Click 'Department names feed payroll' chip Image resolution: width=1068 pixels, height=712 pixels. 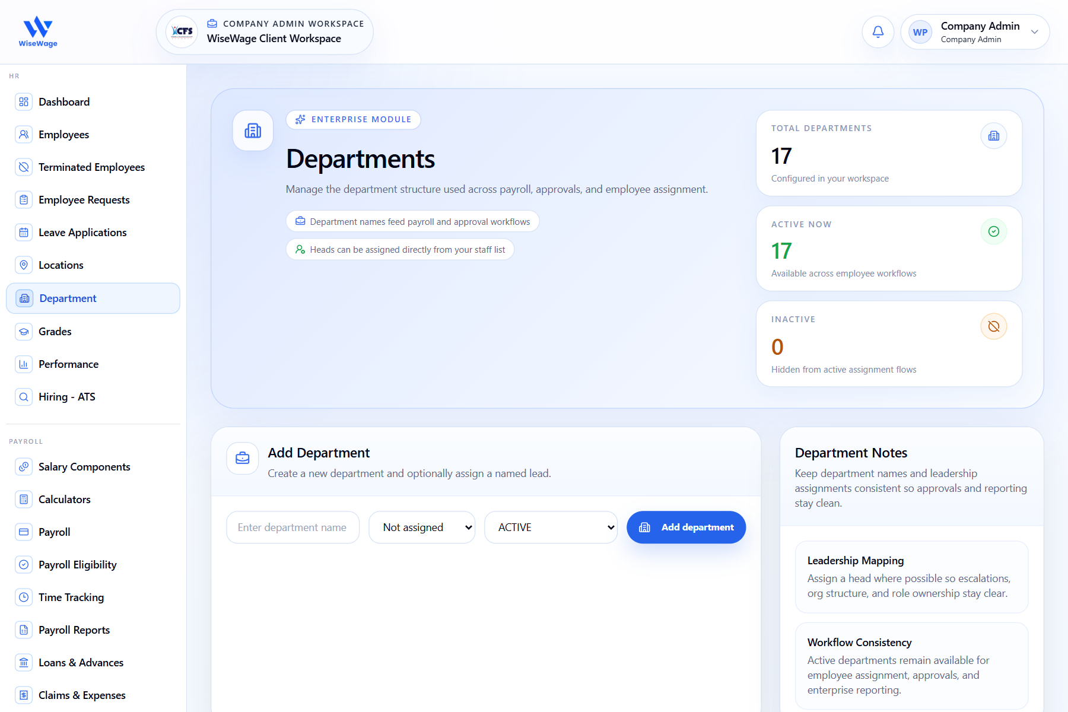(413, 221)
